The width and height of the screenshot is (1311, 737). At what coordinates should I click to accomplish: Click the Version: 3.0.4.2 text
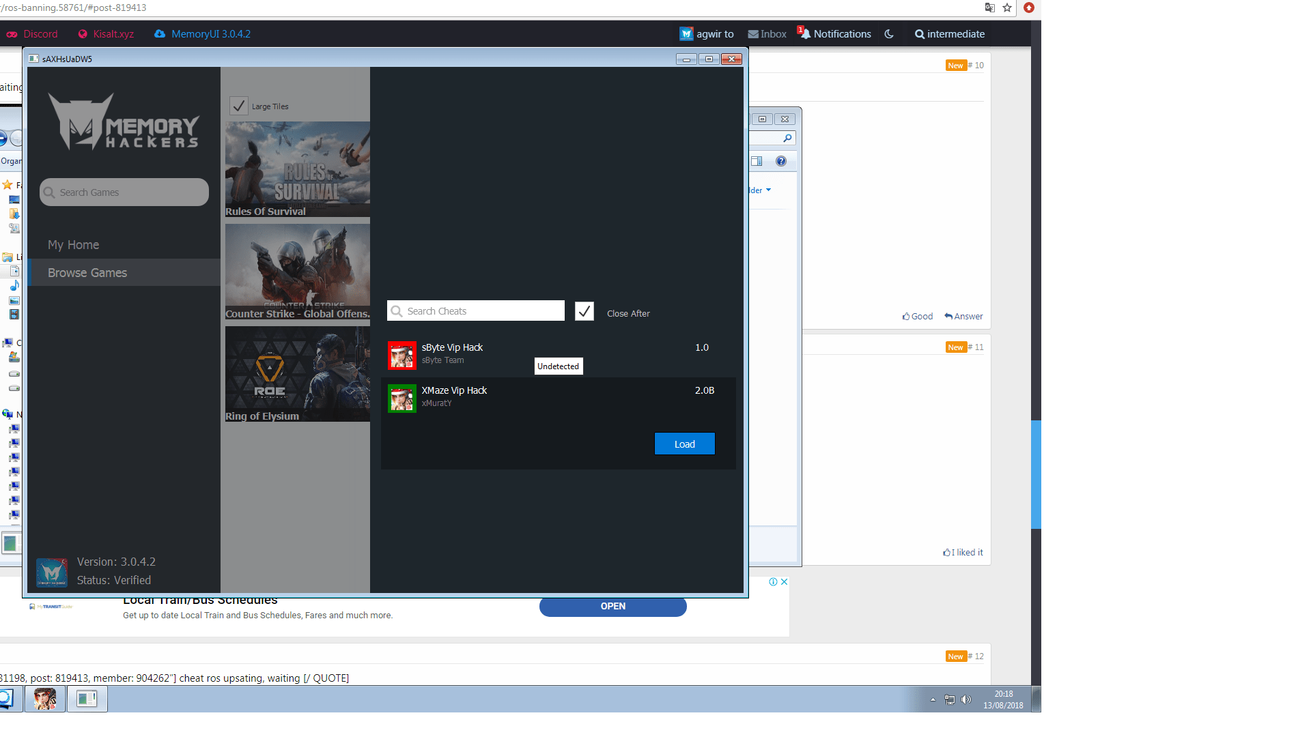point(116,562)
